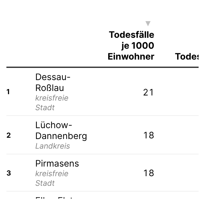This screenshot has height=205, width=205.
Task: Click the word Roßlau in first row
Action: [50, 88]
